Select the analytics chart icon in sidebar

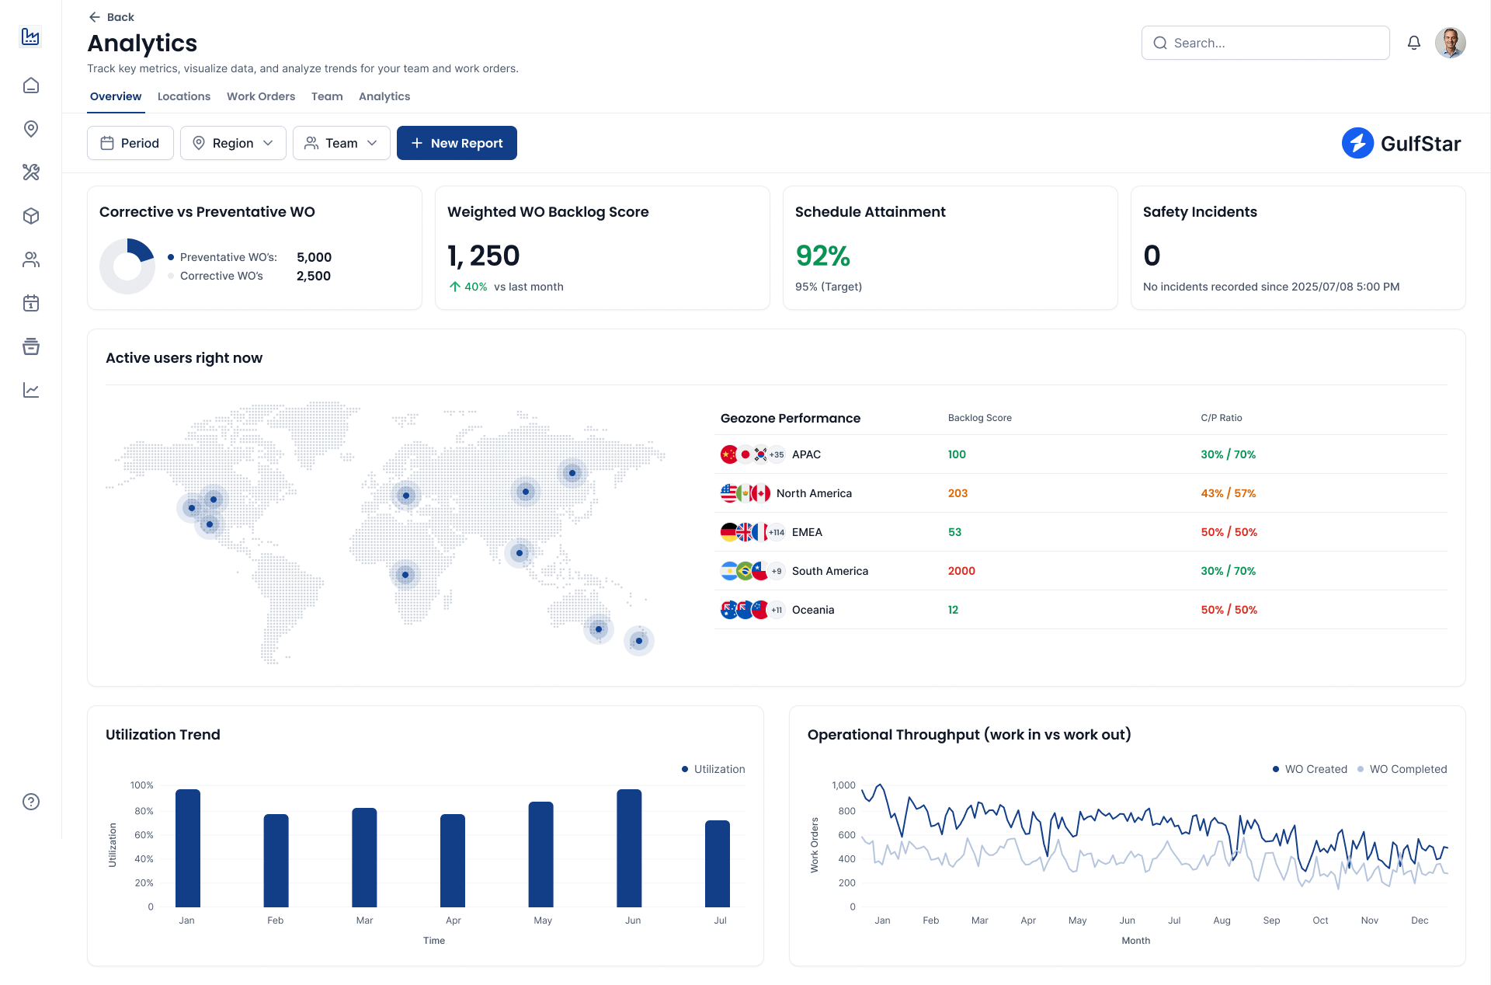click(31, 390)
